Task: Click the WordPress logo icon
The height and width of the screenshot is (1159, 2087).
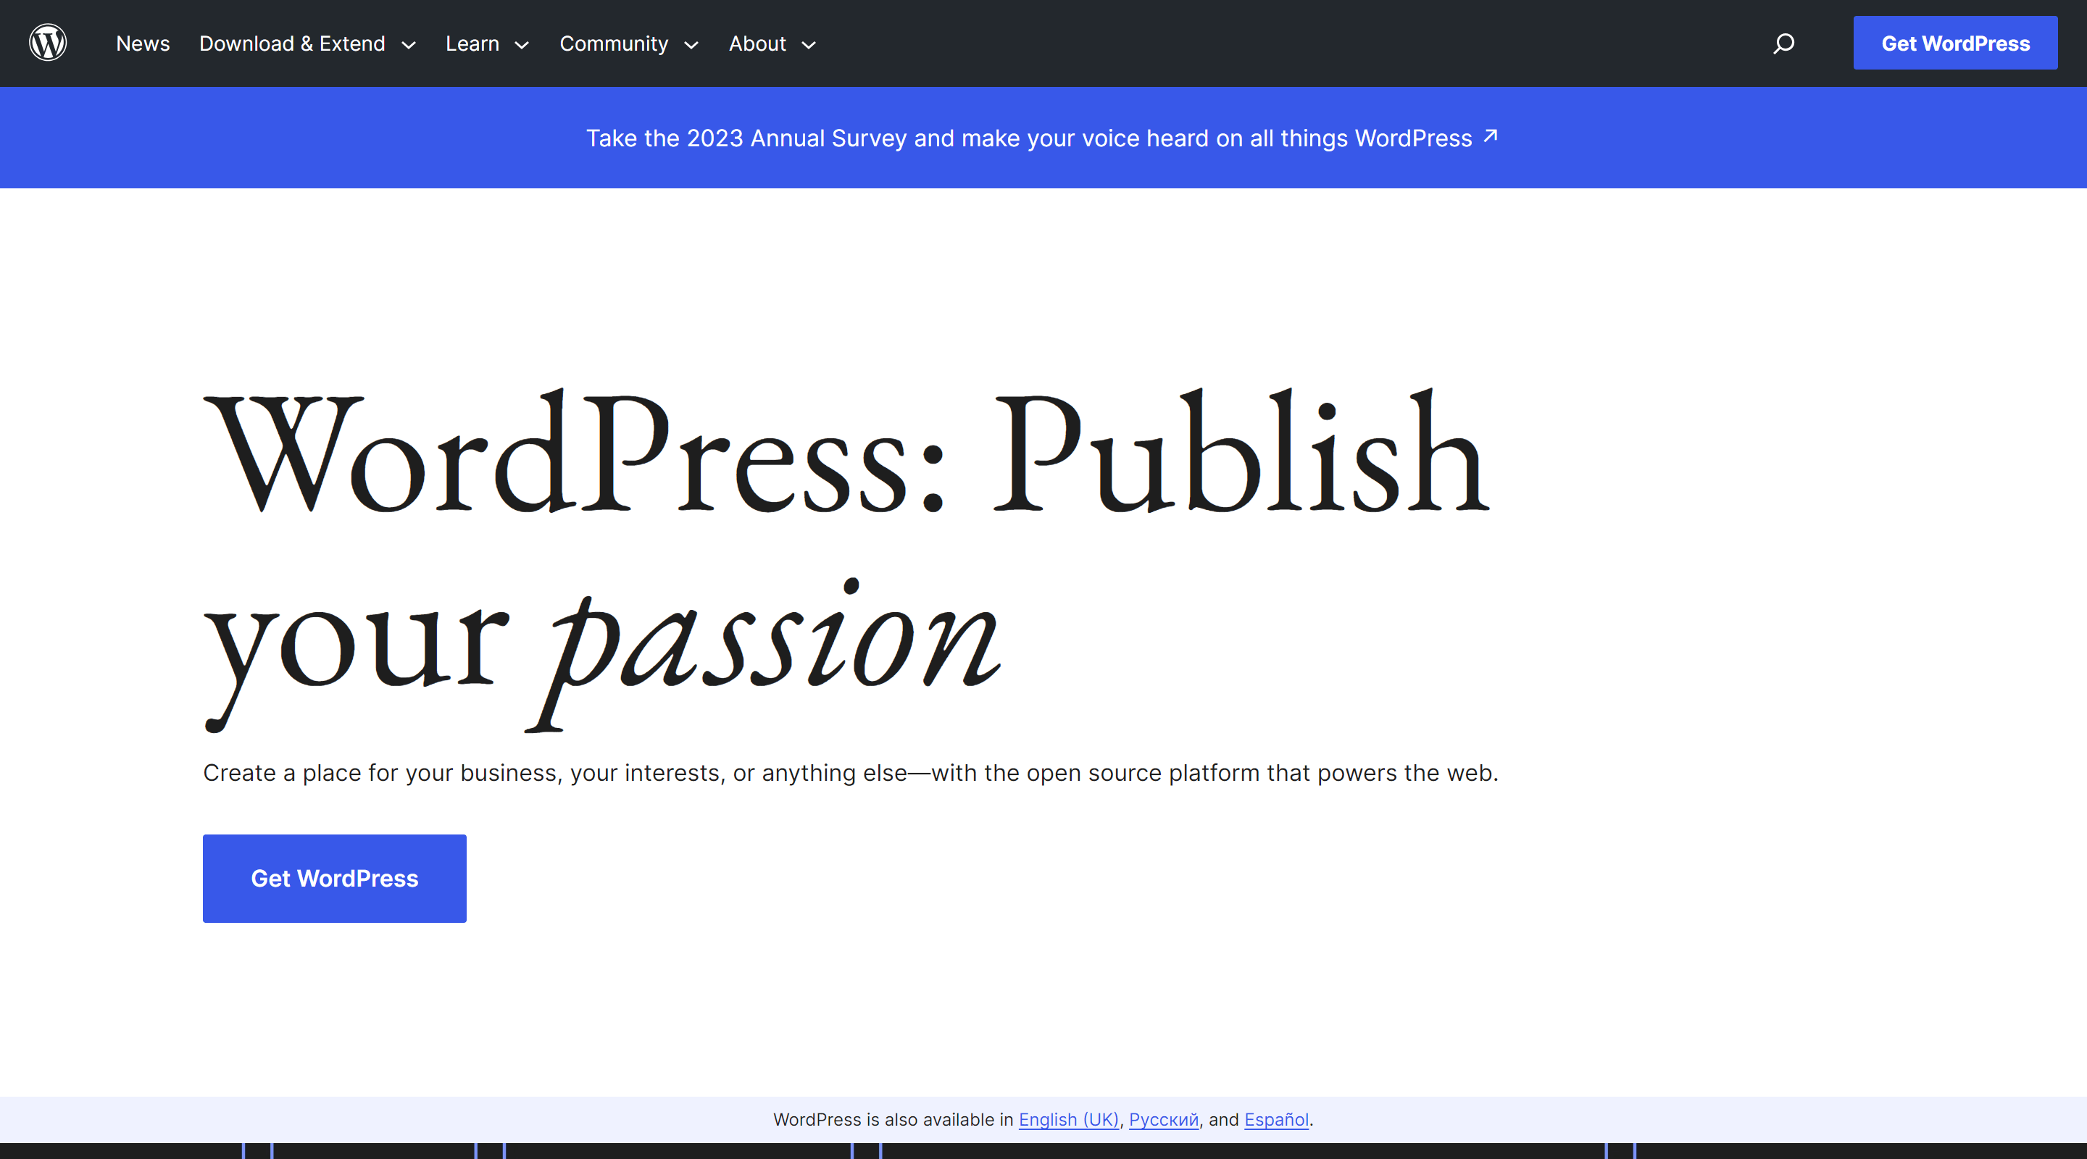Action: 48,43
